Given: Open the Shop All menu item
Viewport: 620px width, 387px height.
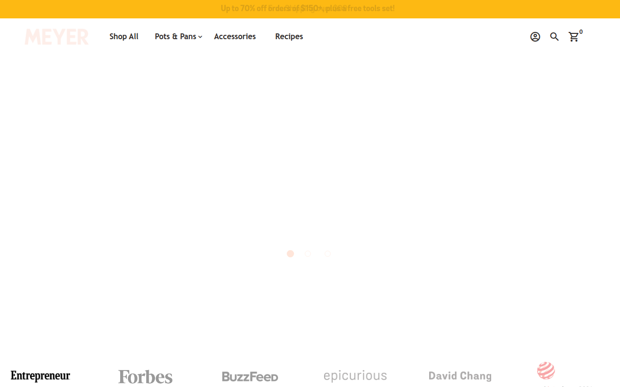Looking at the screenshot, I should click(x=124, y=37).
